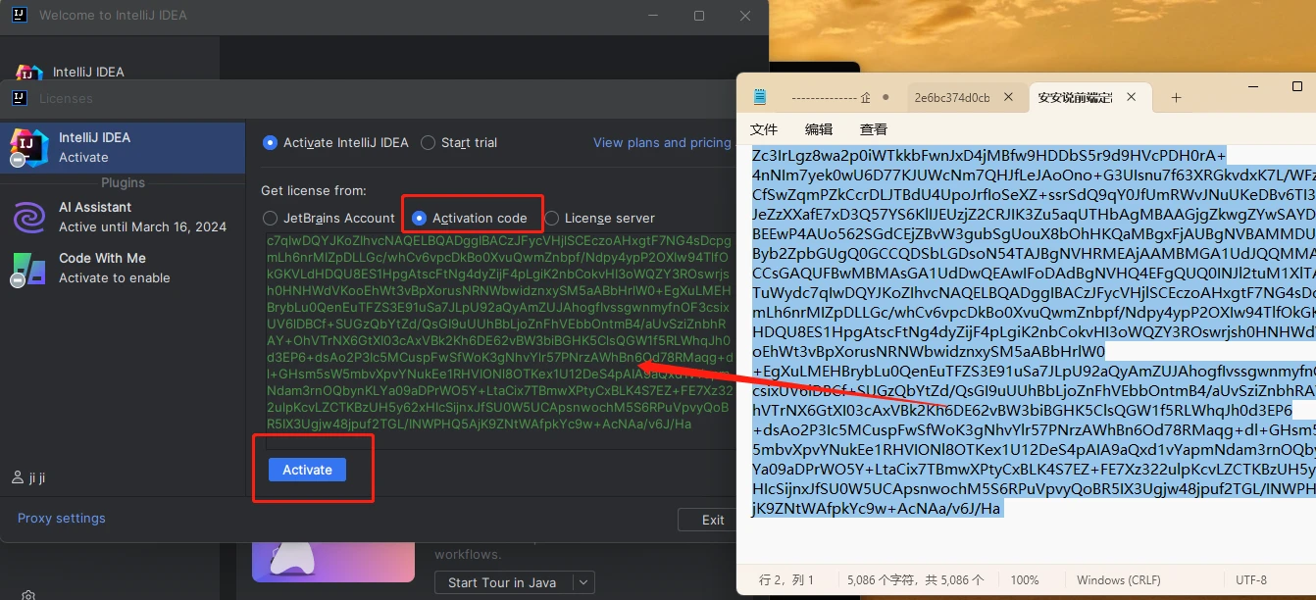Maximize the Welcome to IntelliJ IDEA window
The image size is (1316, 600).
699,16
